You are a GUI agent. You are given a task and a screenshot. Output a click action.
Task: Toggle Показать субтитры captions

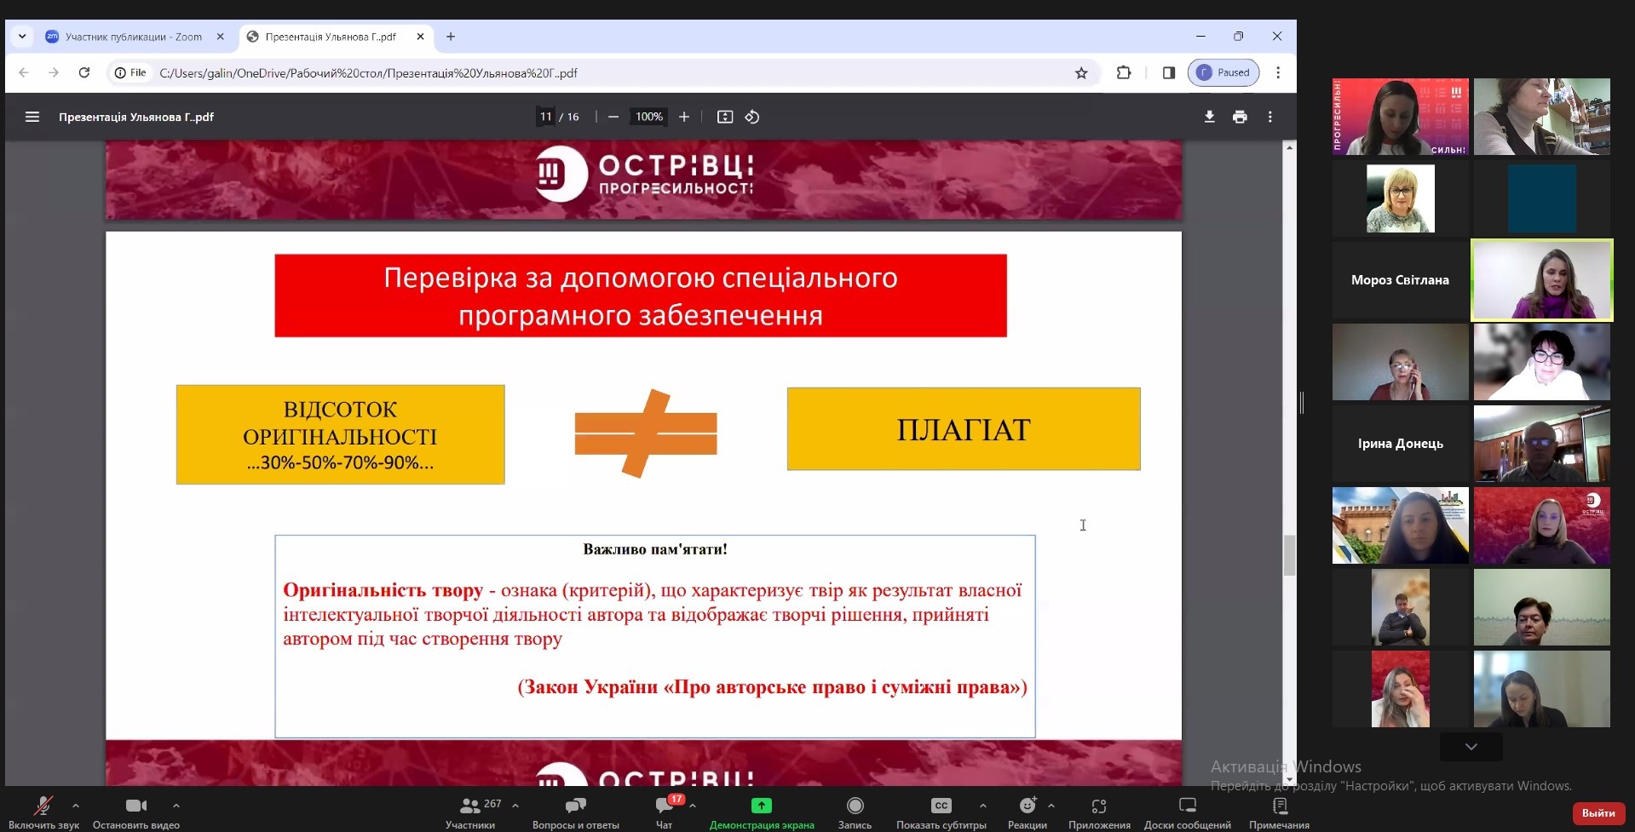coord(941,812)
